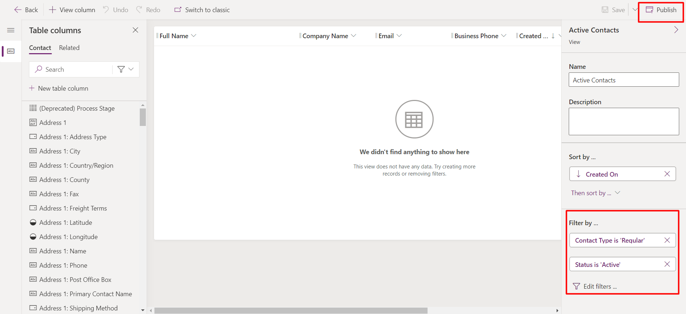Screen dimensions: 686x314
Task: Close the Table columns panel
Action: [135, 30]
